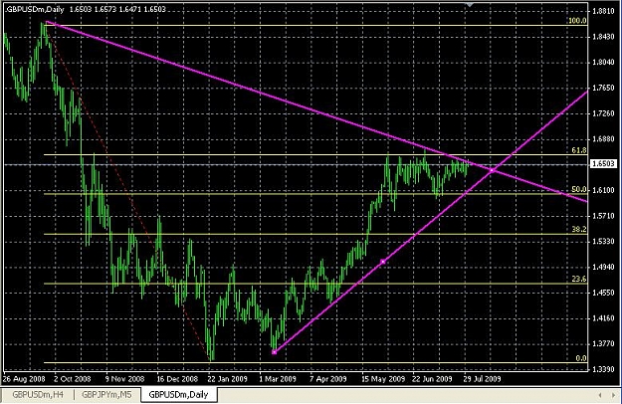The height and width of the screenshot is (404, 622).
Task: Click the 1.8810 price axis value
Action: point(603,11)
